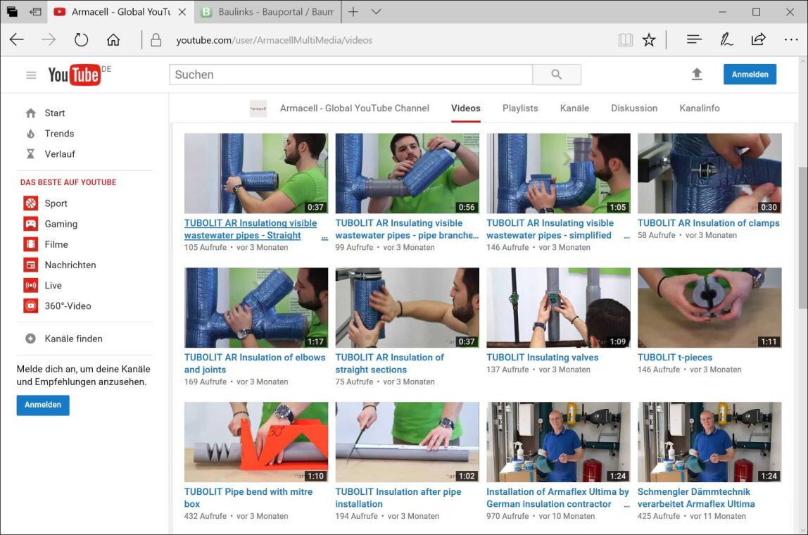Click the Nachrichten sidebar label
Image resolution: width=808 pixels, height=535 pixels.
(x=70, y=265)
